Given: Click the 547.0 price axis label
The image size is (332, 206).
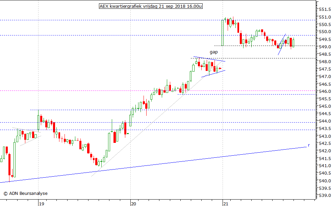Looking at the screenshot, I should [325, 77].
